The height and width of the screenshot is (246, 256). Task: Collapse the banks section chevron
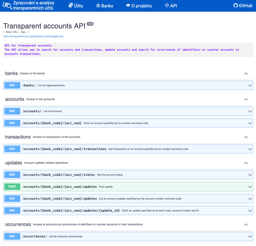(246, 73)
